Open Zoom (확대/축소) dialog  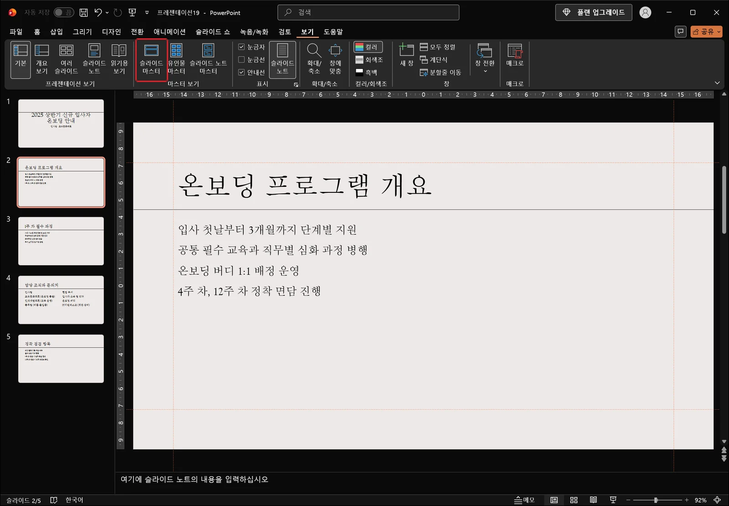[314, 60]
